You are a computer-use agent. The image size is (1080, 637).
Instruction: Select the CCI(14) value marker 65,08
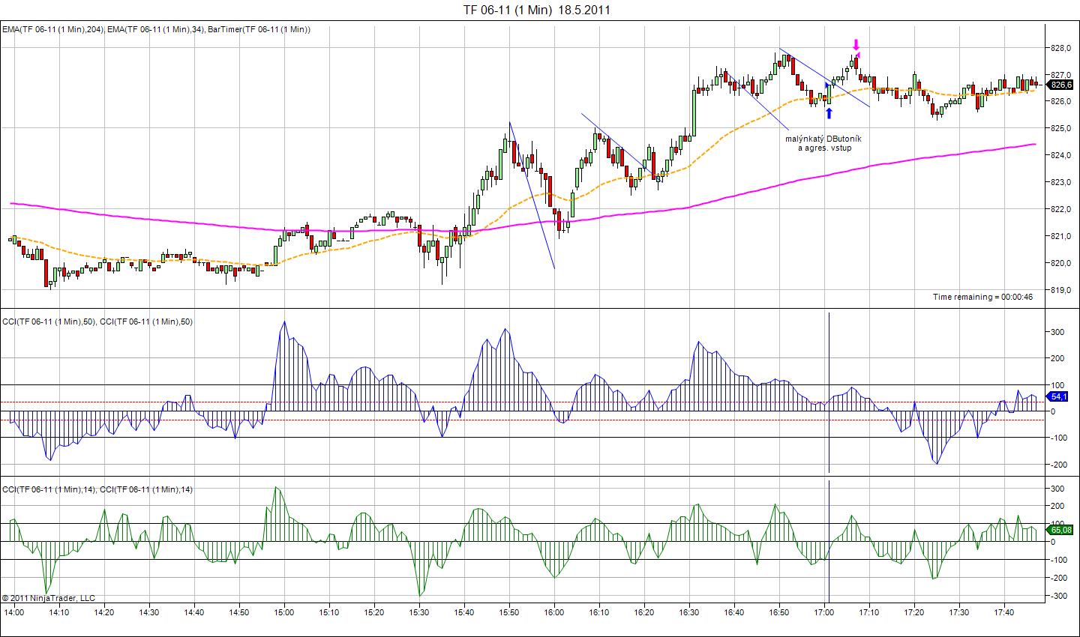coord(1058,530)
